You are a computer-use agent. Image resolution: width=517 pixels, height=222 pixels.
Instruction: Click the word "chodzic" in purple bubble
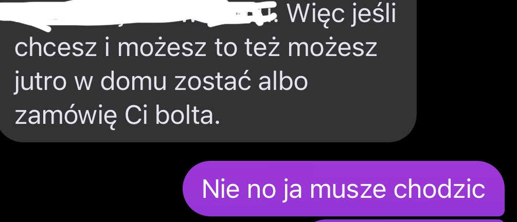pos(439,189)
